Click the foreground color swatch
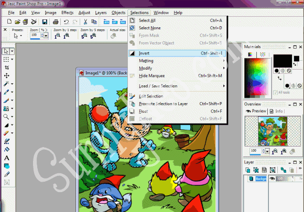304x212 pixels. pos(283,61)
